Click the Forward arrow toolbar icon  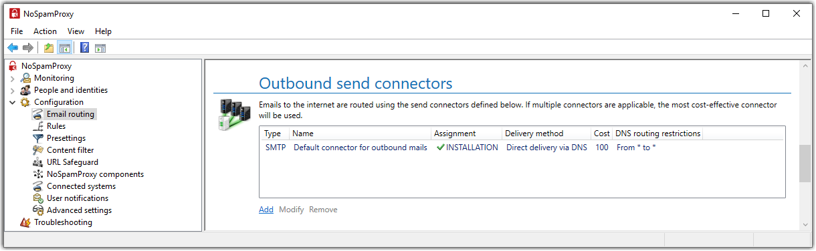tap(28, 47)
